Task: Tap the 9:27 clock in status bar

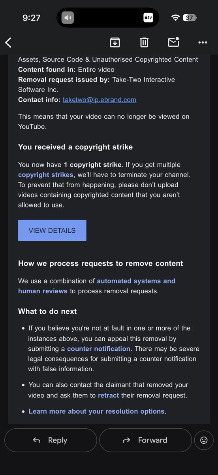Action: pyautogui.click(x=32, y=18)
